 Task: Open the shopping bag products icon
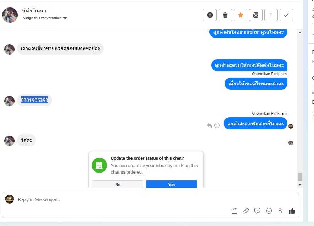(235, 211)
